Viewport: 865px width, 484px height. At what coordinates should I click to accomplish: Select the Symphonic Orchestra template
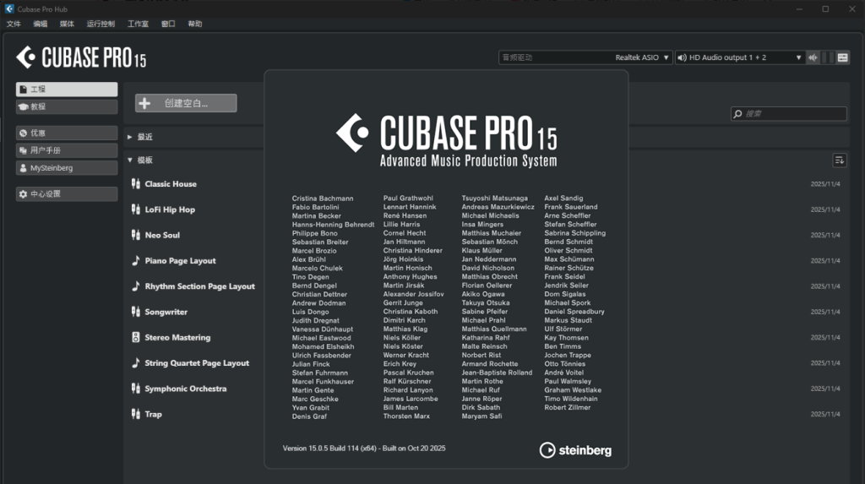click(185, 389)
